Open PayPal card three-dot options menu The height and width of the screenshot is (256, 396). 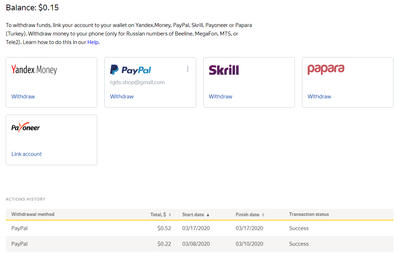[188, 69]
